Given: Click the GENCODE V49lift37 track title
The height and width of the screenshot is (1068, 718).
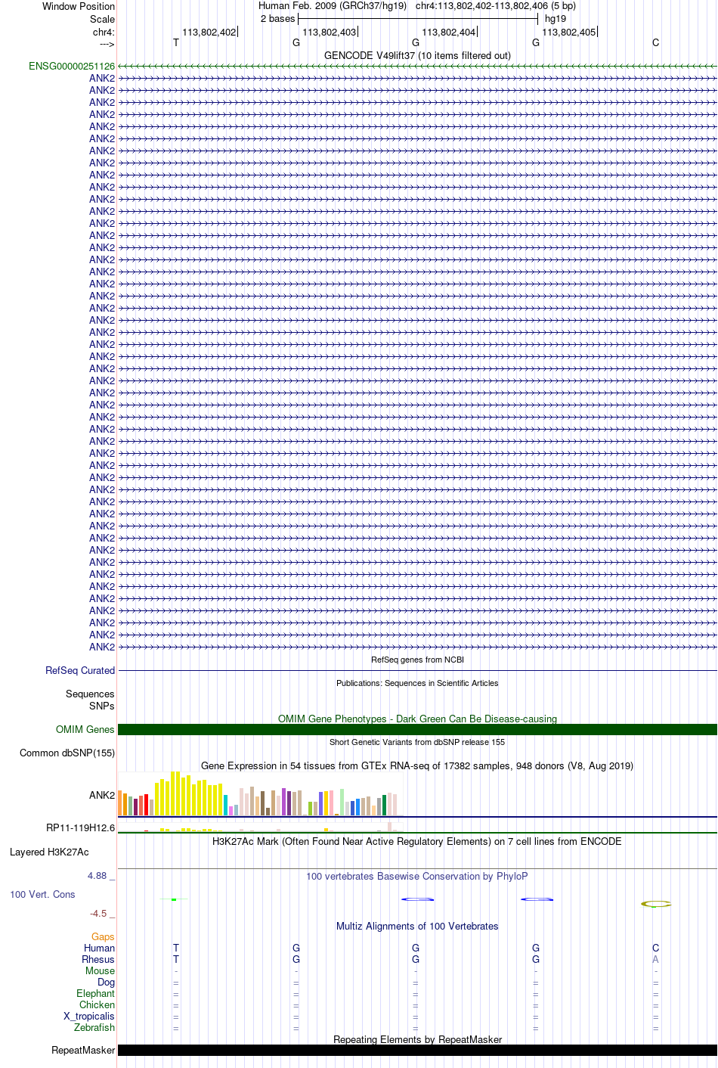Looking at the screenshot, I should [x=417, y=56].
